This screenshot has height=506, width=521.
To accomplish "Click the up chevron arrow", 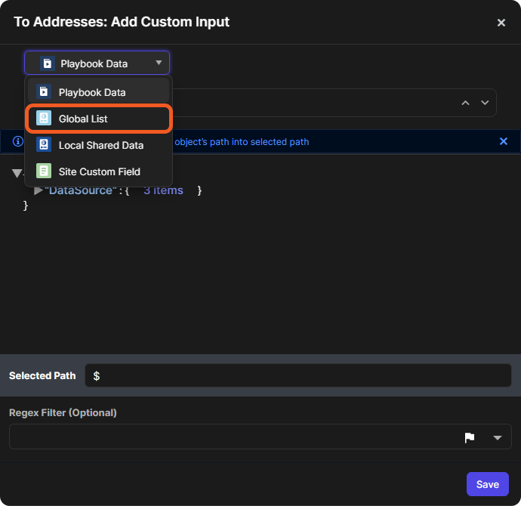I will [x=466, y=103].
